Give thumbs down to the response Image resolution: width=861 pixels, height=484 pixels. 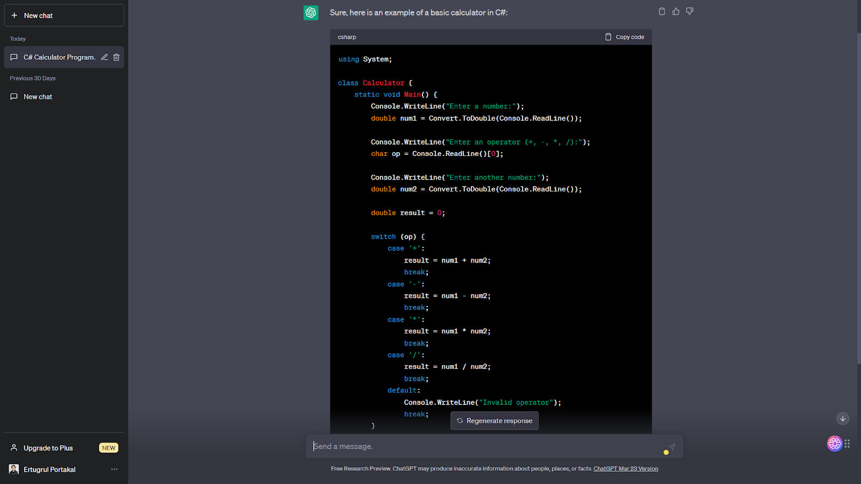(x=690, y=11)
